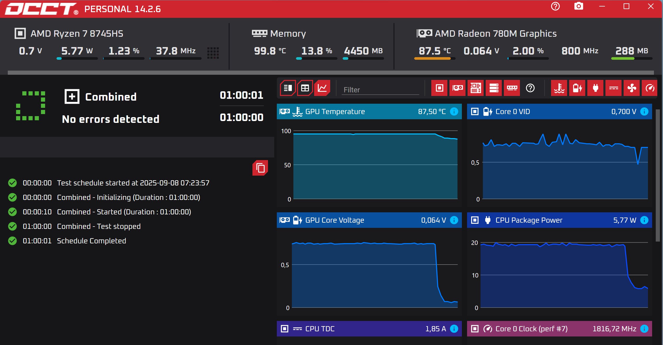Toggle the voltage sensor filter
This screenshot has height=345, width=663.
coord(577,88)
